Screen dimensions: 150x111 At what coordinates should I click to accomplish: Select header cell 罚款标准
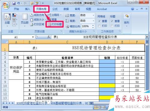coord(137,58)
